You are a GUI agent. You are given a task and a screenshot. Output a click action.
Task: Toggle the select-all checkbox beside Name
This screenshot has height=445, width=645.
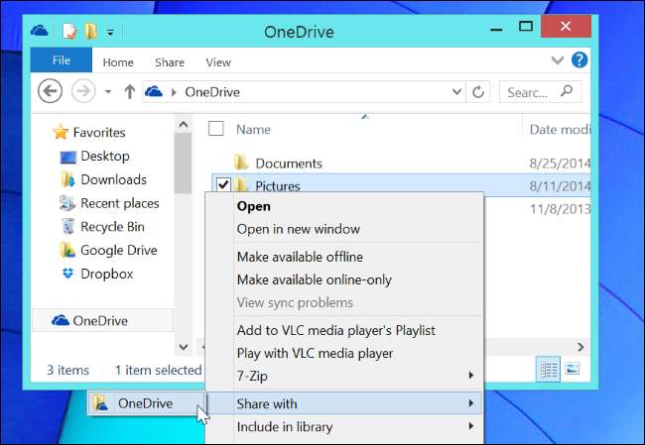(x=216, y=129)
